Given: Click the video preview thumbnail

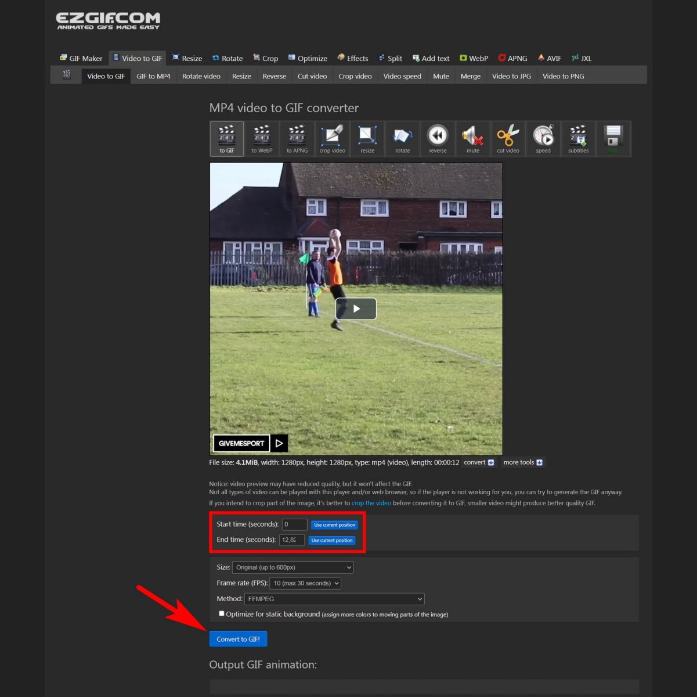Looking at the screenshot, I should click(x=356, y=308).
